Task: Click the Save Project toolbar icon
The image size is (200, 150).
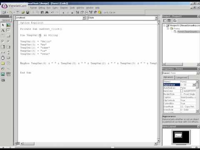Action: click(x=27, y=12)
